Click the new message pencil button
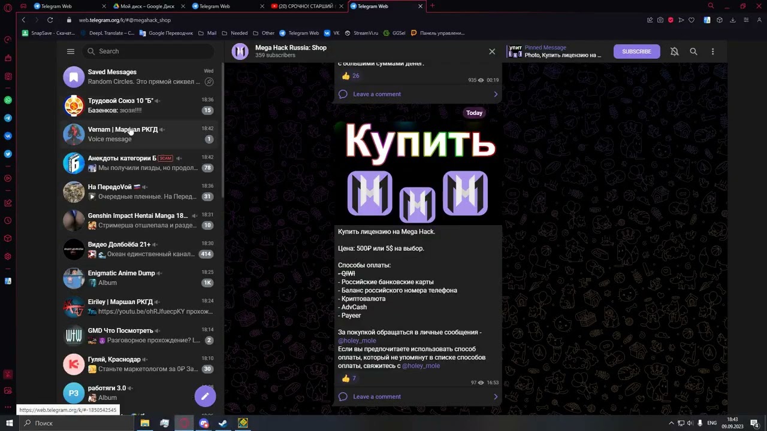The image size is (767, 431). [x=205, y=396]
